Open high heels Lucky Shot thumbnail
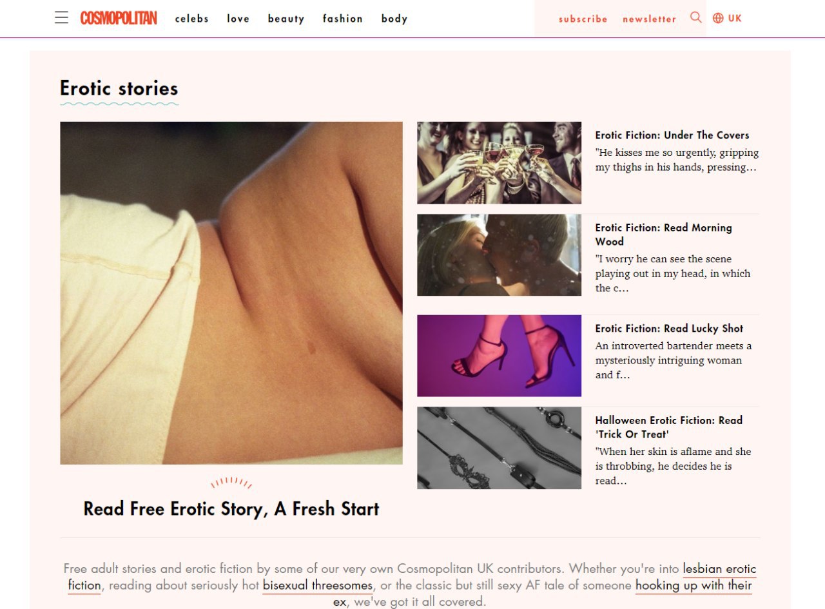This screenshot has width=825, height=609. [499, 356]
